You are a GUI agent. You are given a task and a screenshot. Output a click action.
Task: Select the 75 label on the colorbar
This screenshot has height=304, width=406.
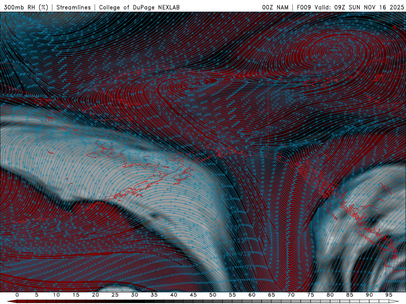point(311,295)
